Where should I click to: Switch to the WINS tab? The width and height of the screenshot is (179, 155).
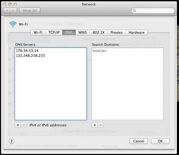pyautogui.click(x=82, y=32)
